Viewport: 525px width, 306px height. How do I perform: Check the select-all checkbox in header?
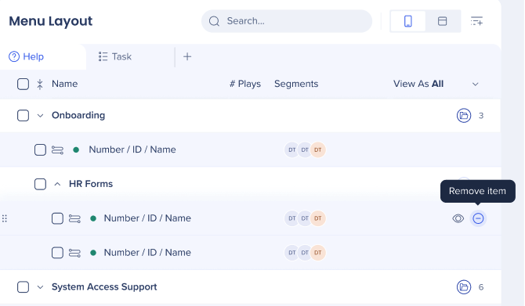click(x=23, y=84)
